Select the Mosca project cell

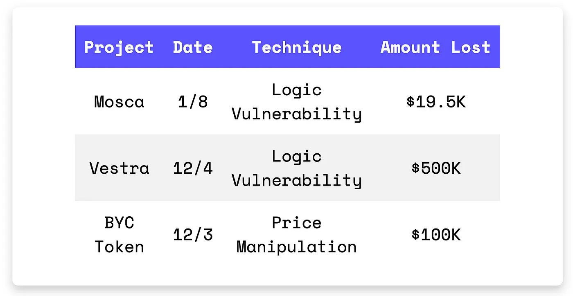(x=119, y=101)
